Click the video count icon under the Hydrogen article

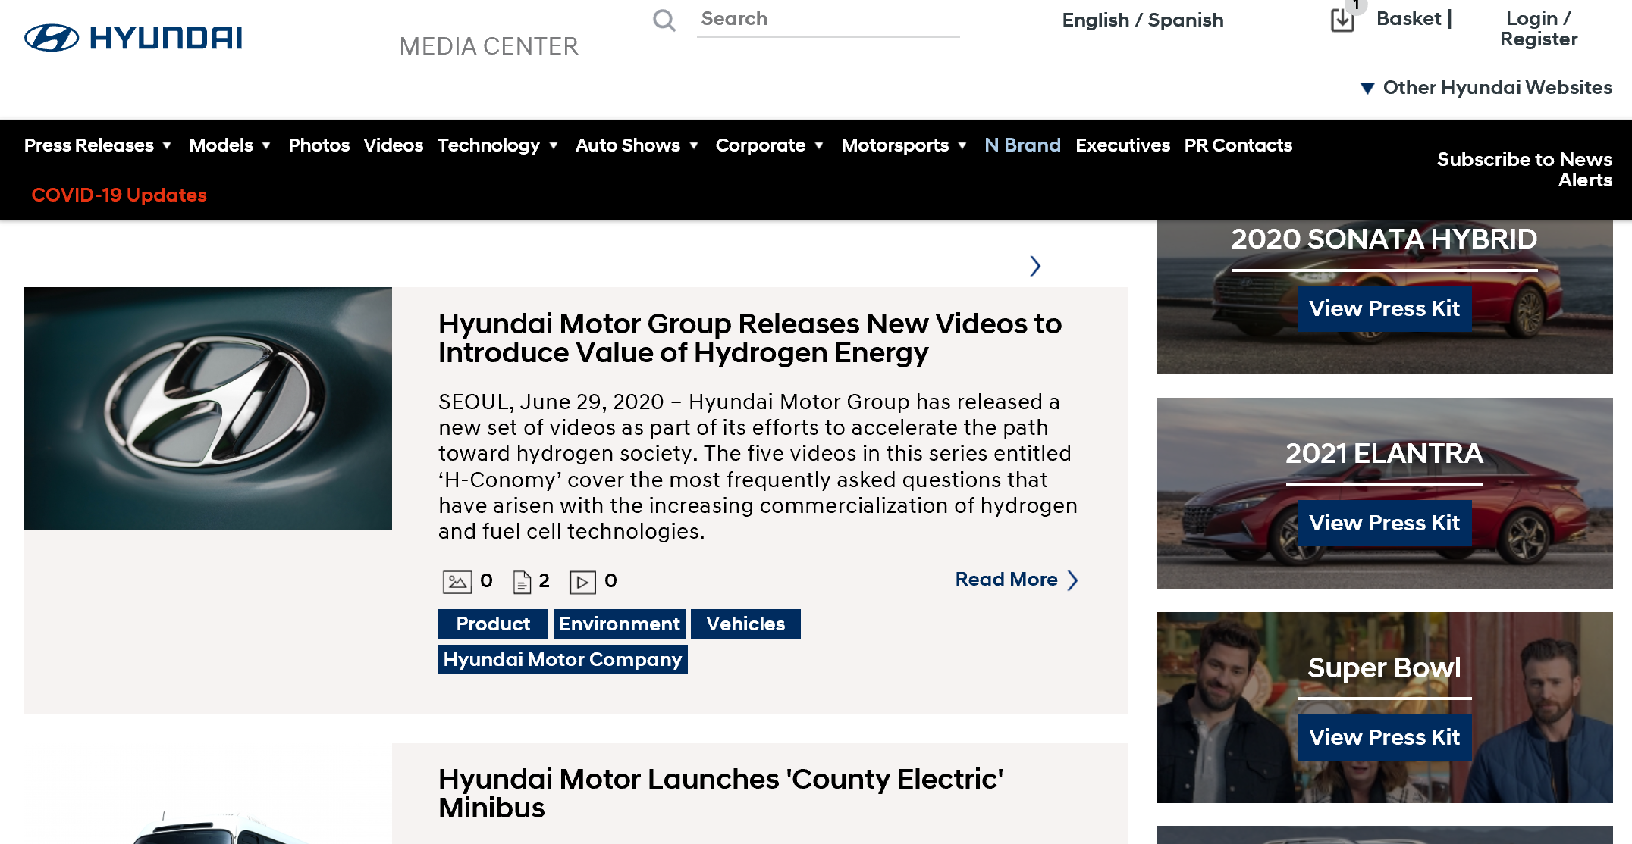coord(582,582)
